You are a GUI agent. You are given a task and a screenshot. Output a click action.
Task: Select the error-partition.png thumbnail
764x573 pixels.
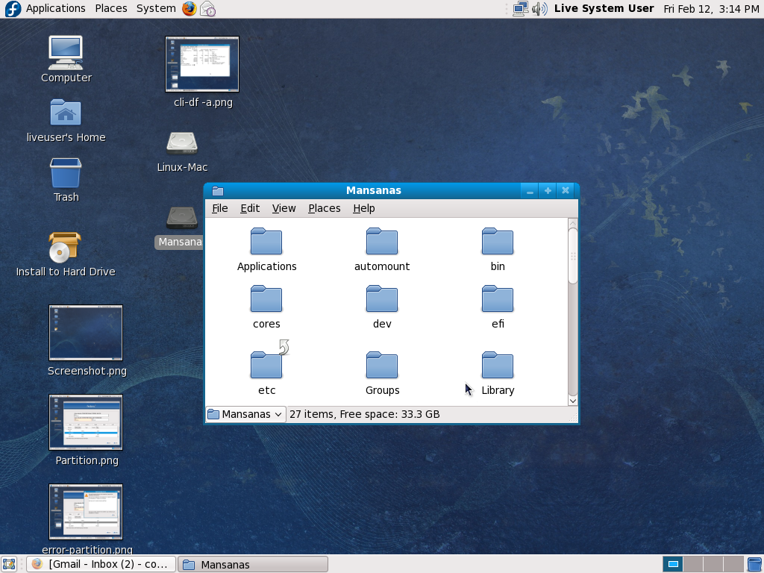coord(86,512)
